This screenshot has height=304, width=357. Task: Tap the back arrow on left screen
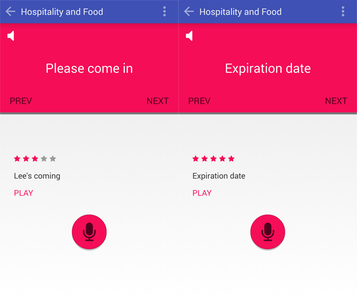[10, 11]
